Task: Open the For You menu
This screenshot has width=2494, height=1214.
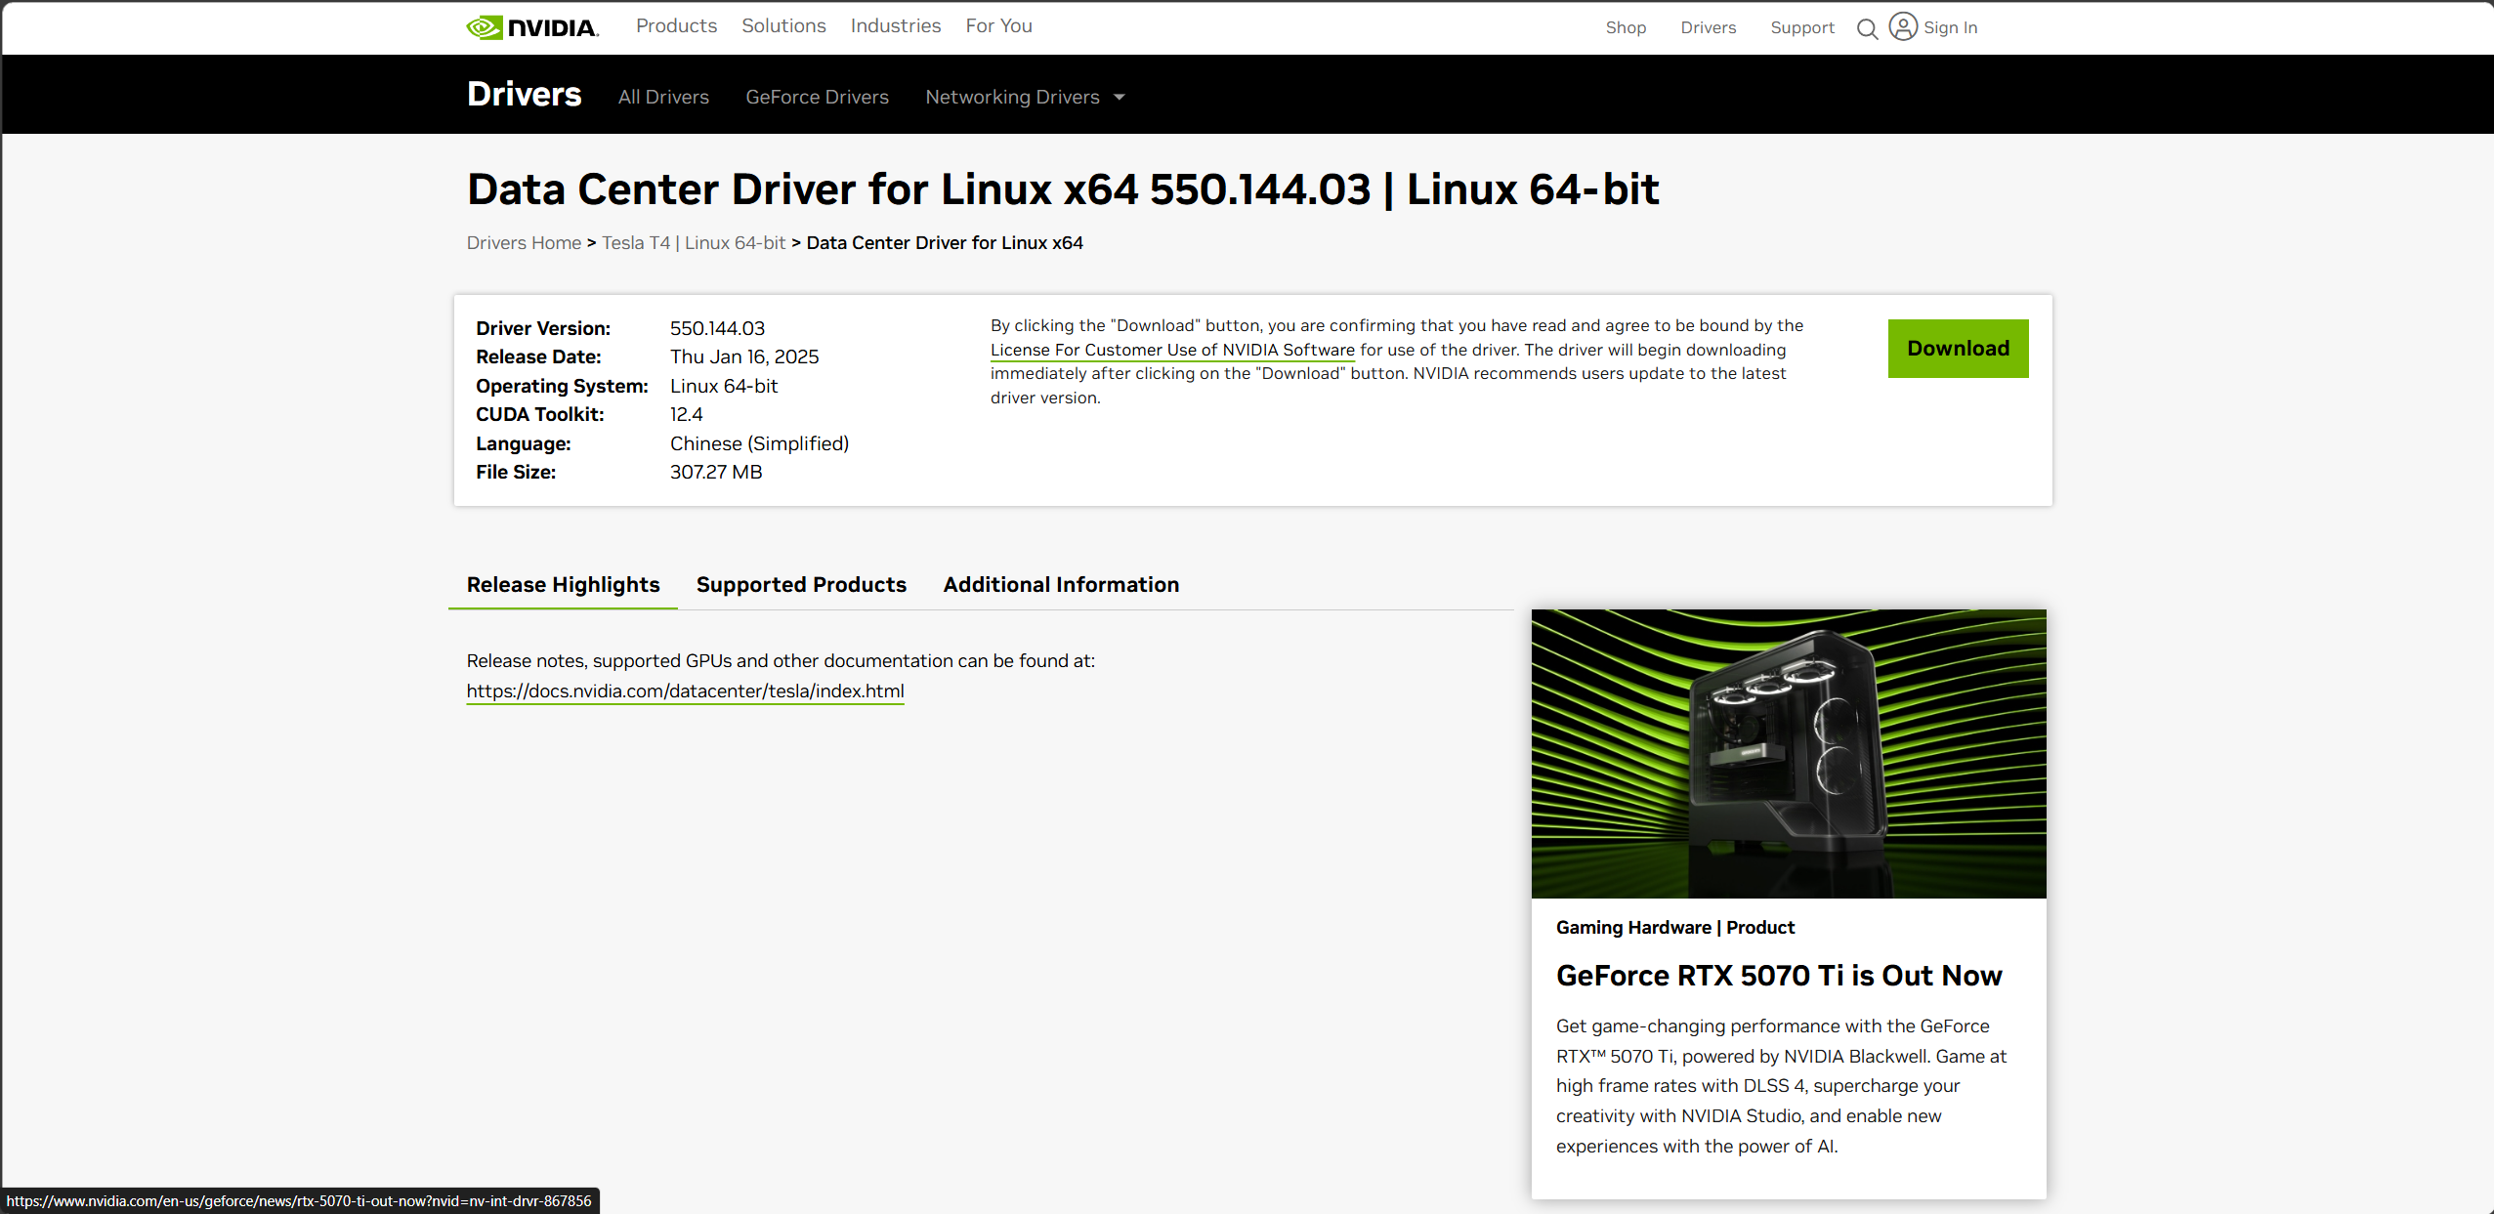Action: click(x=998, y=26)
